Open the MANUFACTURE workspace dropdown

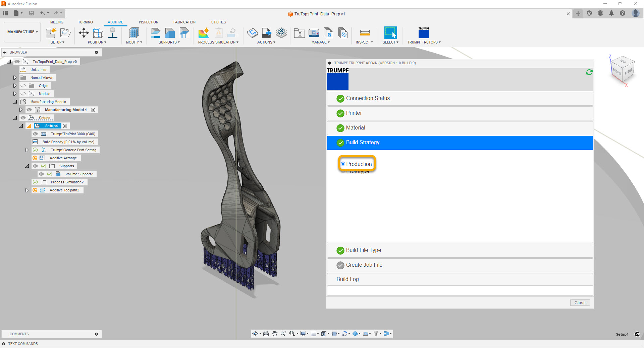pos(22,32)
